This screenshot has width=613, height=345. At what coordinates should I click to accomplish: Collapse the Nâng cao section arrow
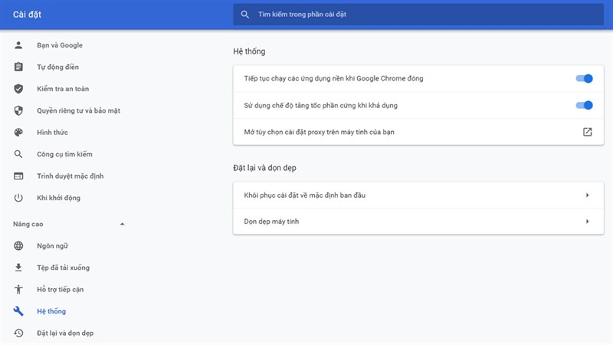click(x=122, y=224)
